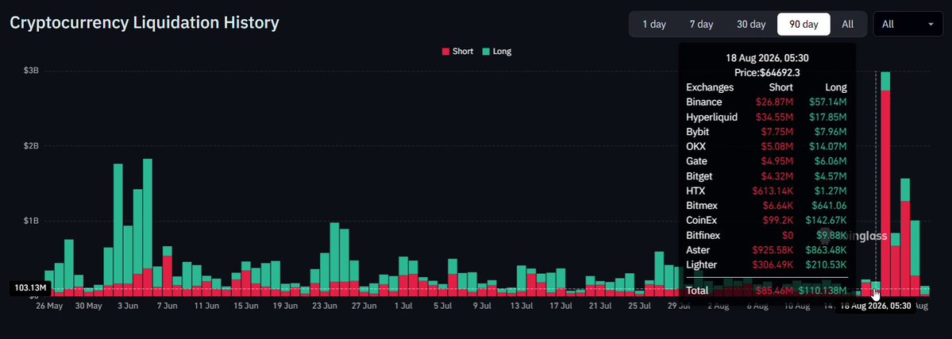The width and height of the screenshot is (952, 339).
Task: Click the Cryptocurrency Liquidation History title
Action: (145, 23)
